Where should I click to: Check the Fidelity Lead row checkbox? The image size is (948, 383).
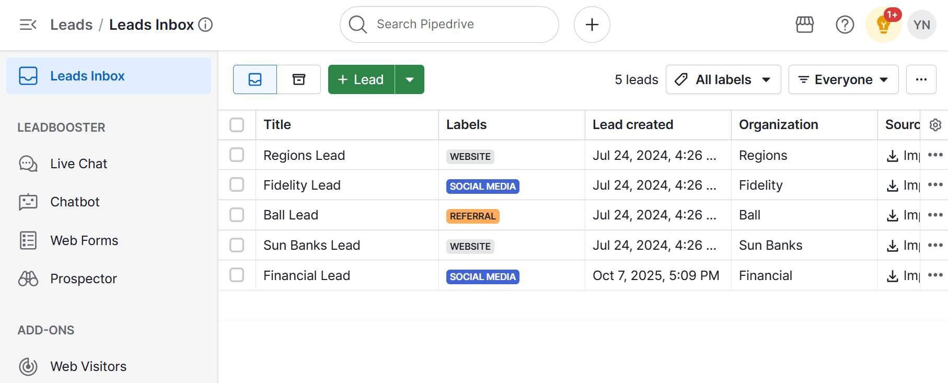237,184
